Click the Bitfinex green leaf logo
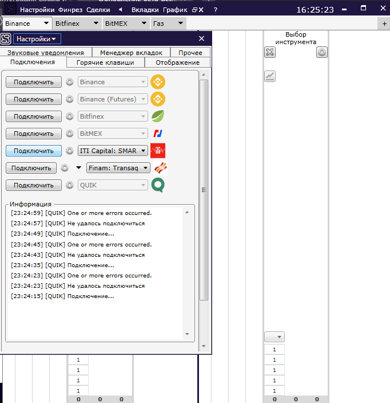Image resolution: width=390 pixels, height=403 pixels. (158, 116)
